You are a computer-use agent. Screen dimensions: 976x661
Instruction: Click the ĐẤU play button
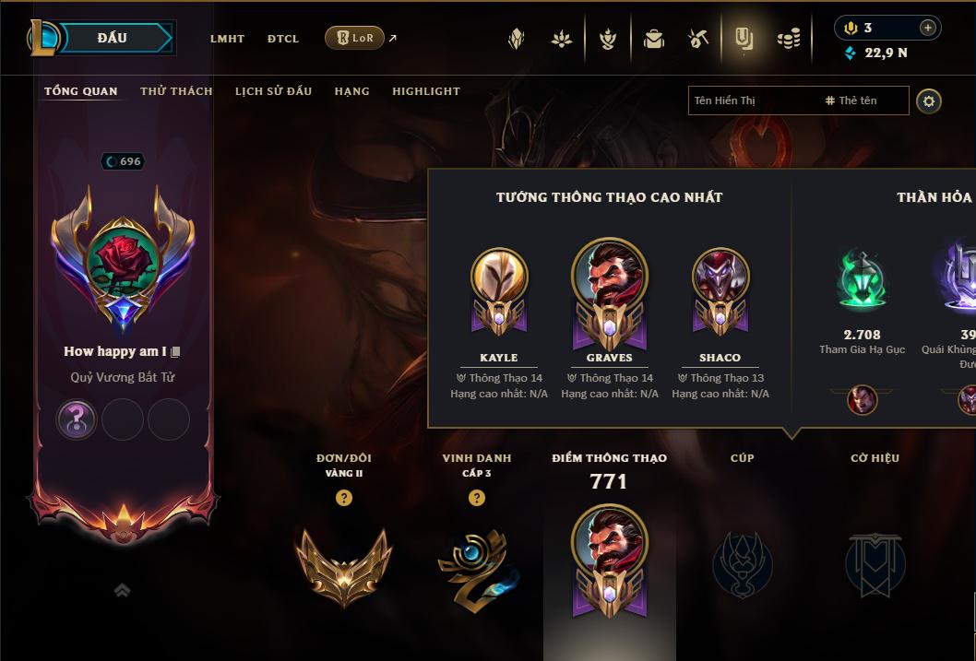[x=112, y=38]
